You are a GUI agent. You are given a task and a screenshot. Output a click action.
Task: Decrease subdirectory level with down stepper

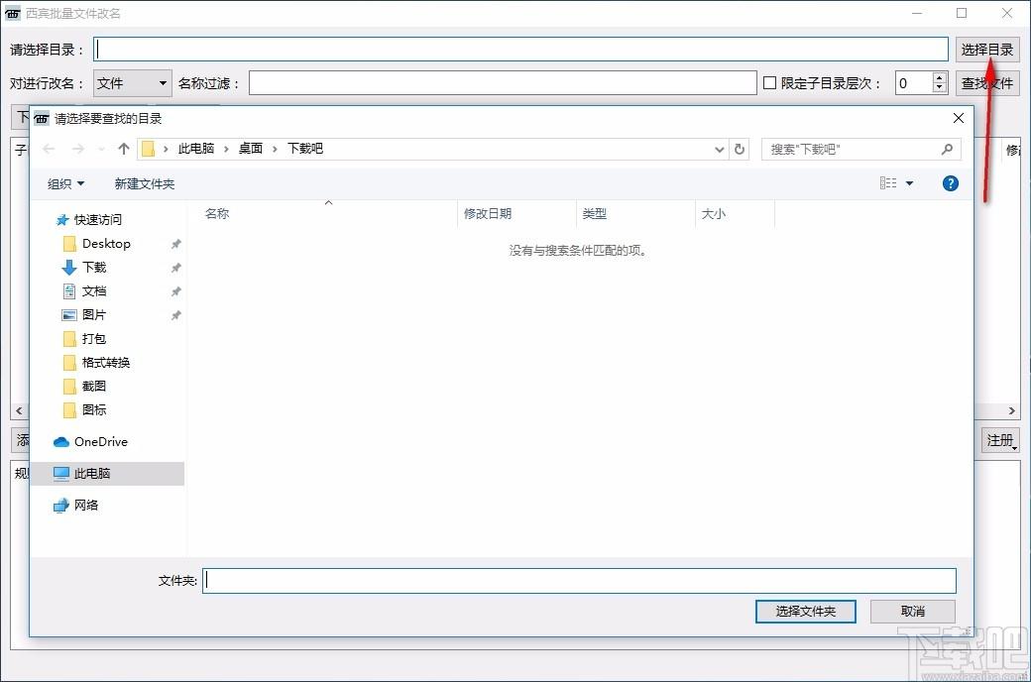point(940,89)
